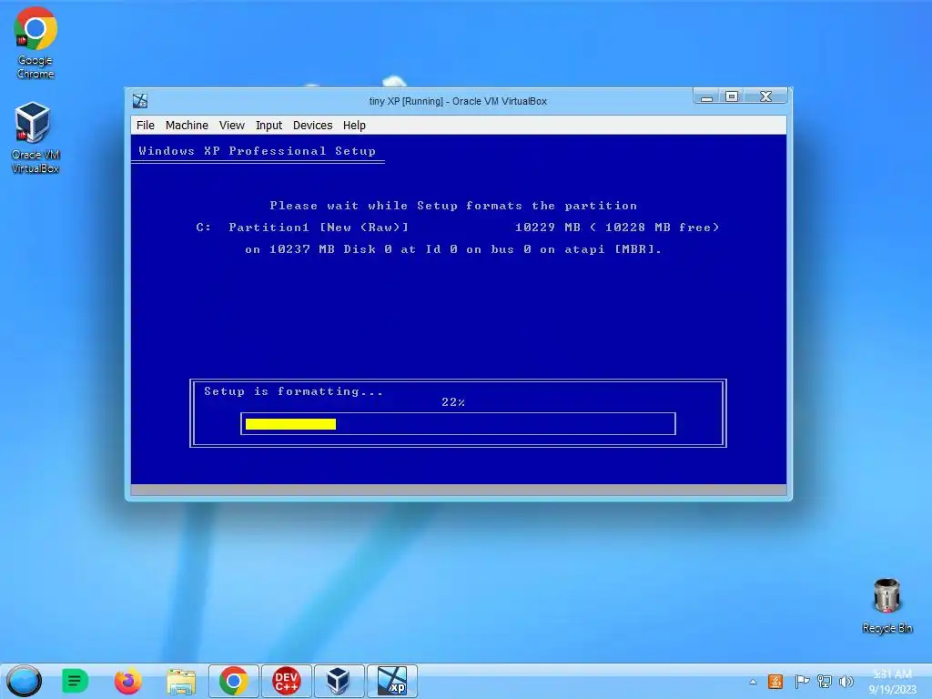Launch Firefox from the taskbar
The image size is (932, 699).
127,681
